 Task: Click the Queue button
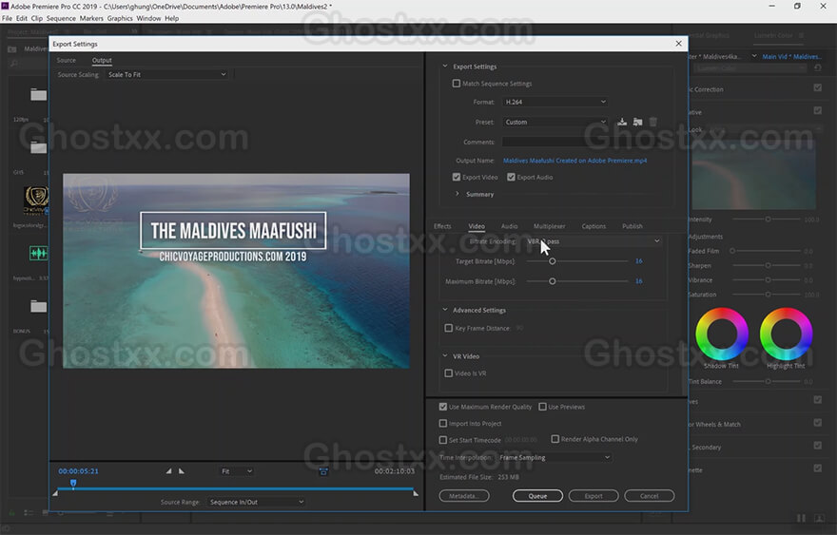click(x=537, y=496)
